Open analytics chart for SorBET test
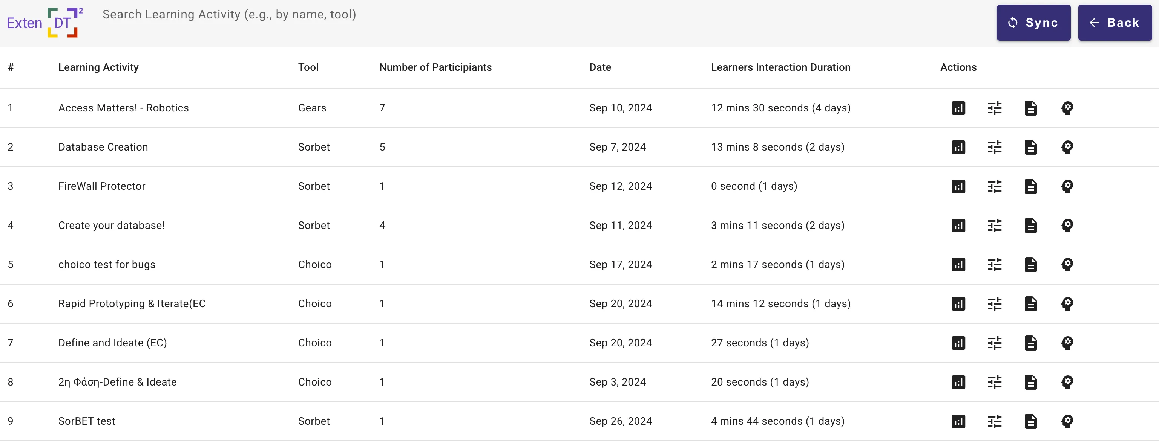This screenshot has height=442, width=1159. click(958, 421)
